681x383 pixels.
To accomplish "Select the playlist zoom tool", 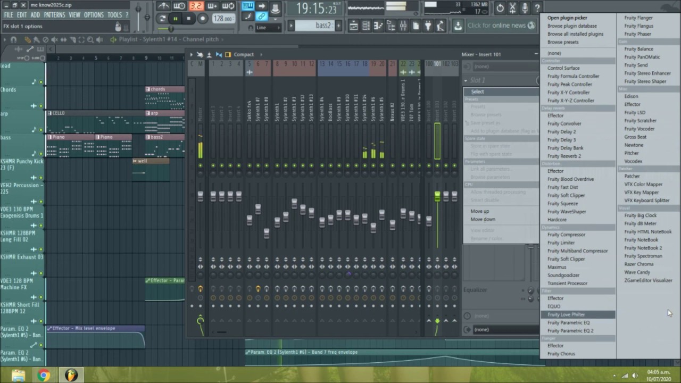I will click(x=91, y=39).
